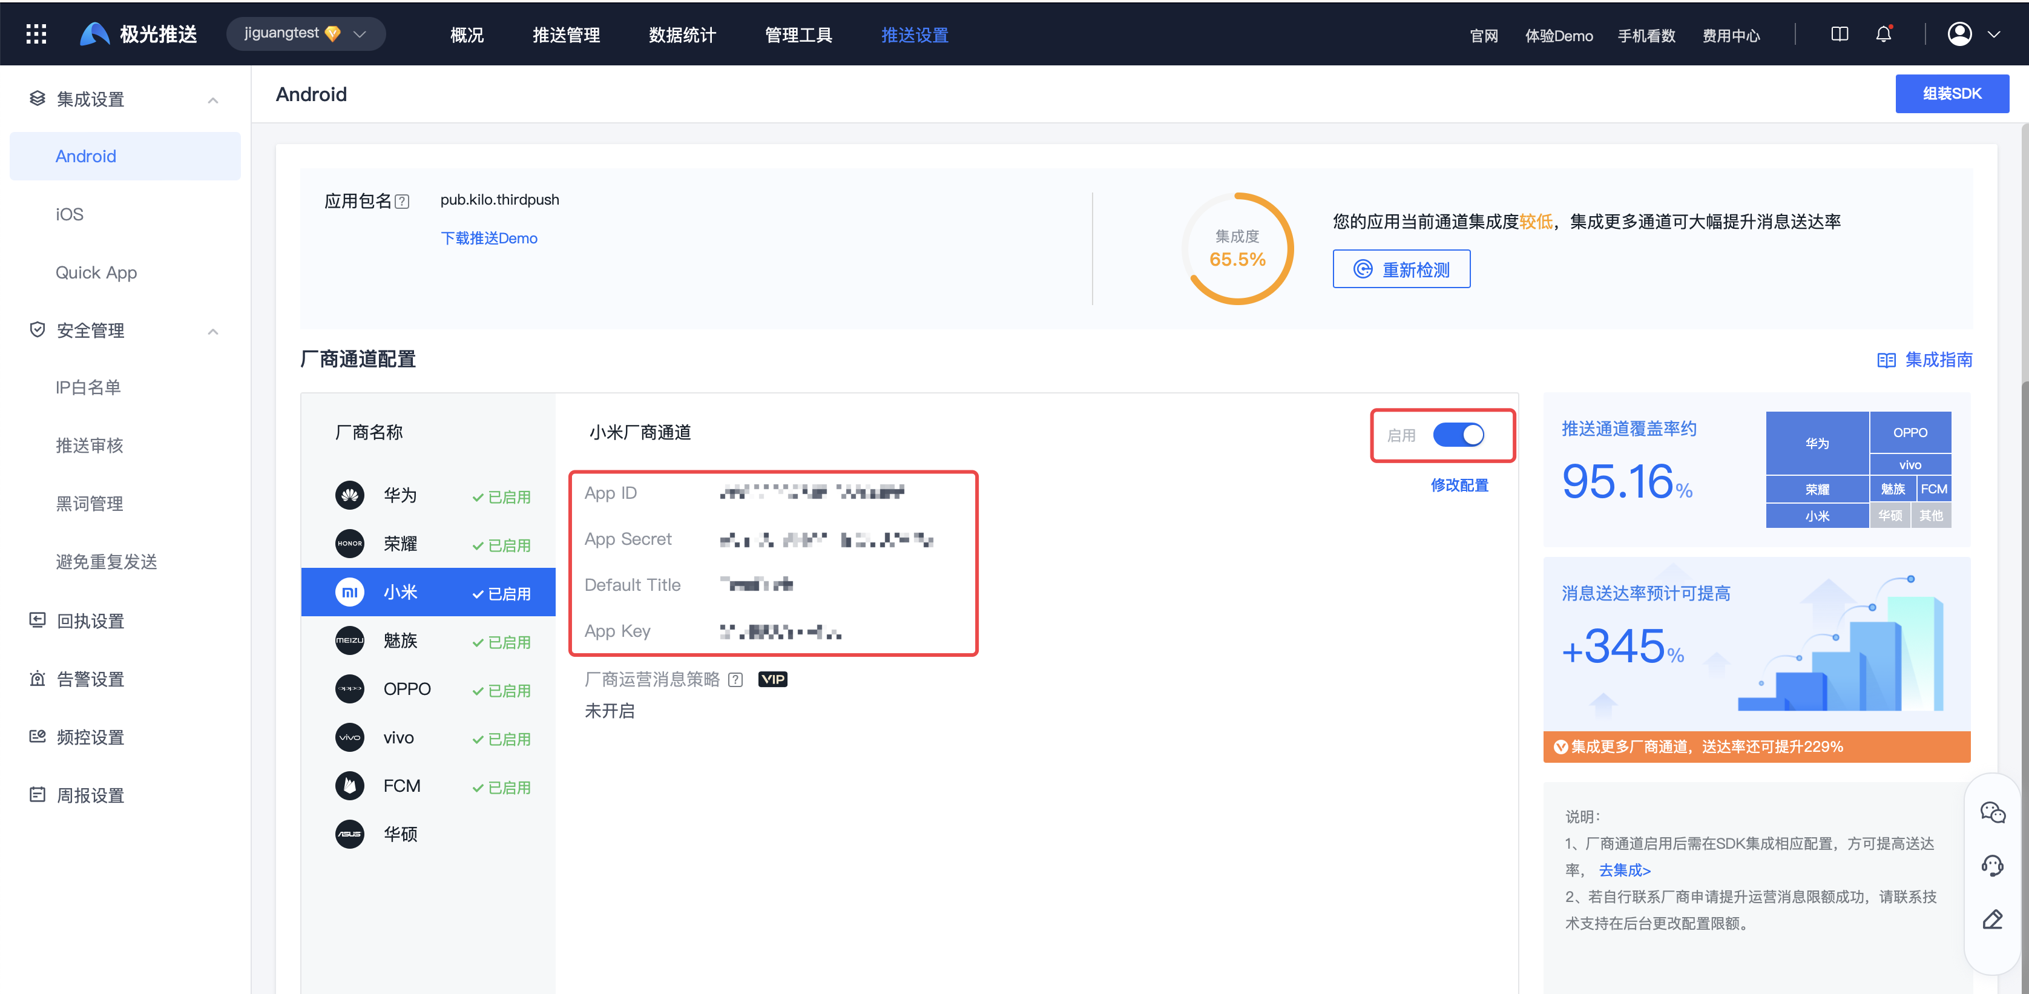Disable the 小米 channel 启用 switch
2029x994 pixels.
pyautogui.click(x=1458, y=435)
